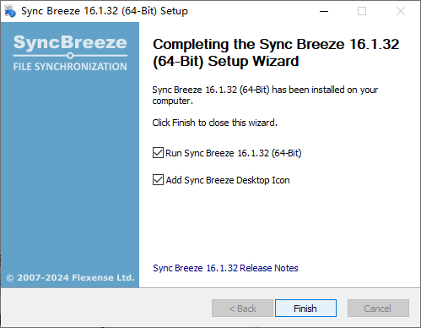Click the greyed-out Back button
The width and height of the screenshot is (421, 328).
click(242, 309)
